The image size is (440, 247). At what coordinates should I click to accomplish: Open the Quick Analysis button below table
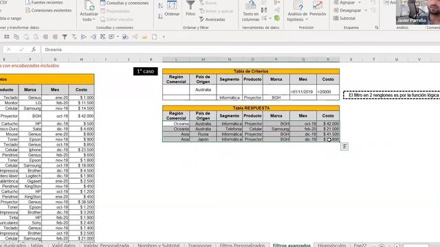pos(344,146)
